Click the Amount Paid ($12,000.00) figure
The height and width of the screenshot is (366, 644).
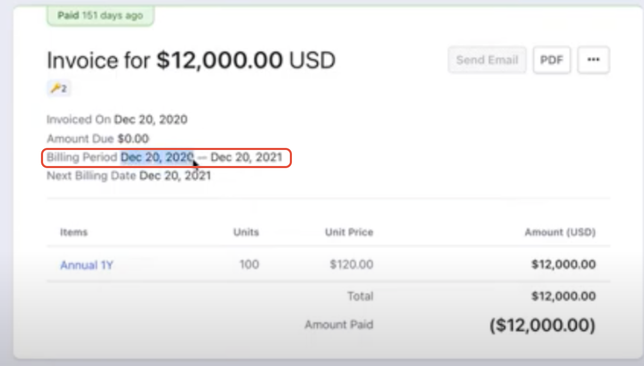[x=542, y=325]
